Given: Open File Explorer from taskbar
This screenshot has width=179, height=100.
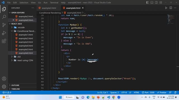Looking at the screenshot, I should coord(93,97).
